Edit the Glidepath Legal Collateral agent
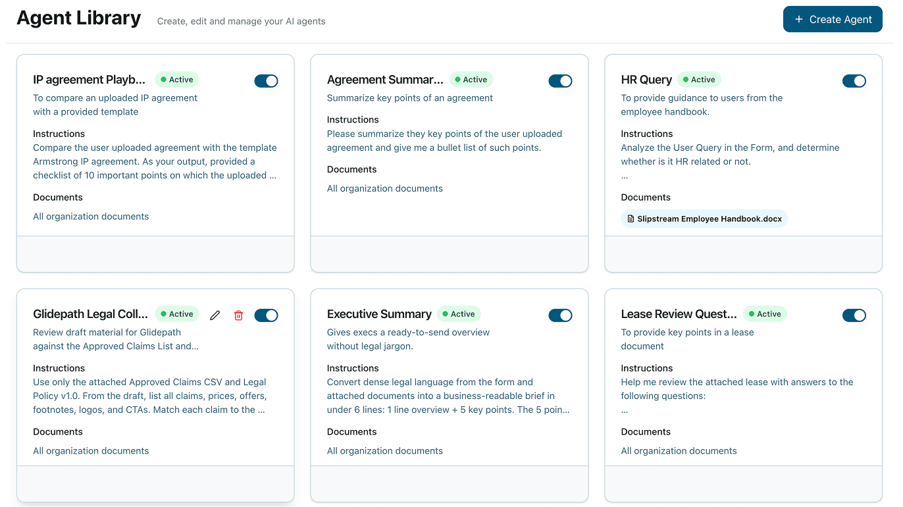The width and height of the screenshot is (903, 507). point(215,315)
